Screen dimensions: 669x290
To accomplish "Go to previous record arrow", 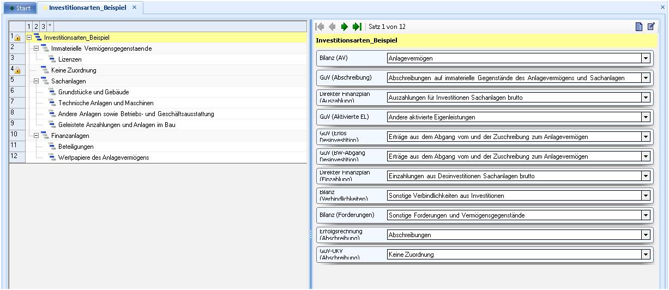I will pyautogui.click(x=332, y=27).
